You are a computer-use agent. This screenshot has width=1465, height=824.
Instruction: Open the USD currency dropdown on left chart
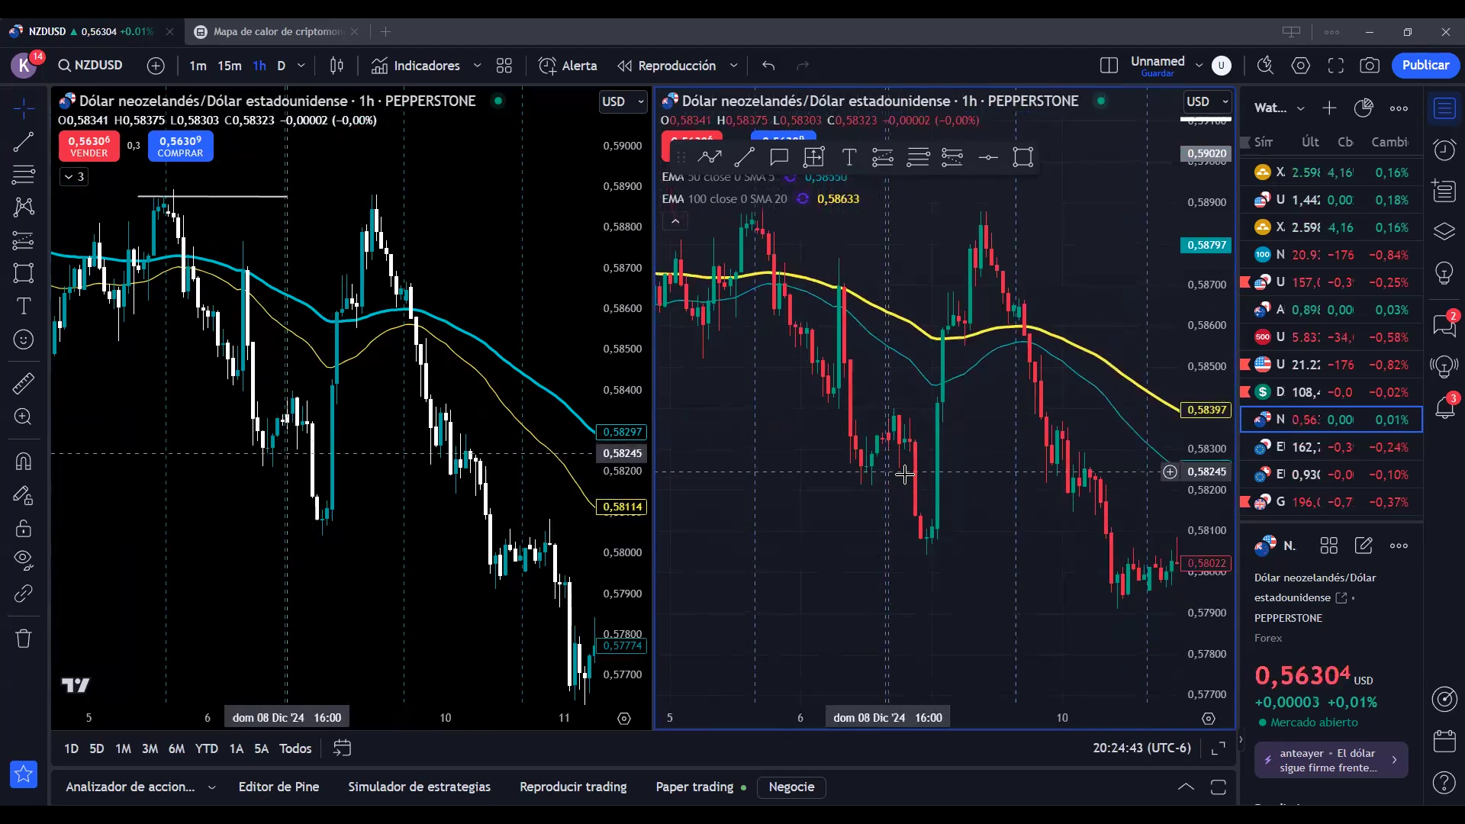pyautogui.click(x=623, y=101)
